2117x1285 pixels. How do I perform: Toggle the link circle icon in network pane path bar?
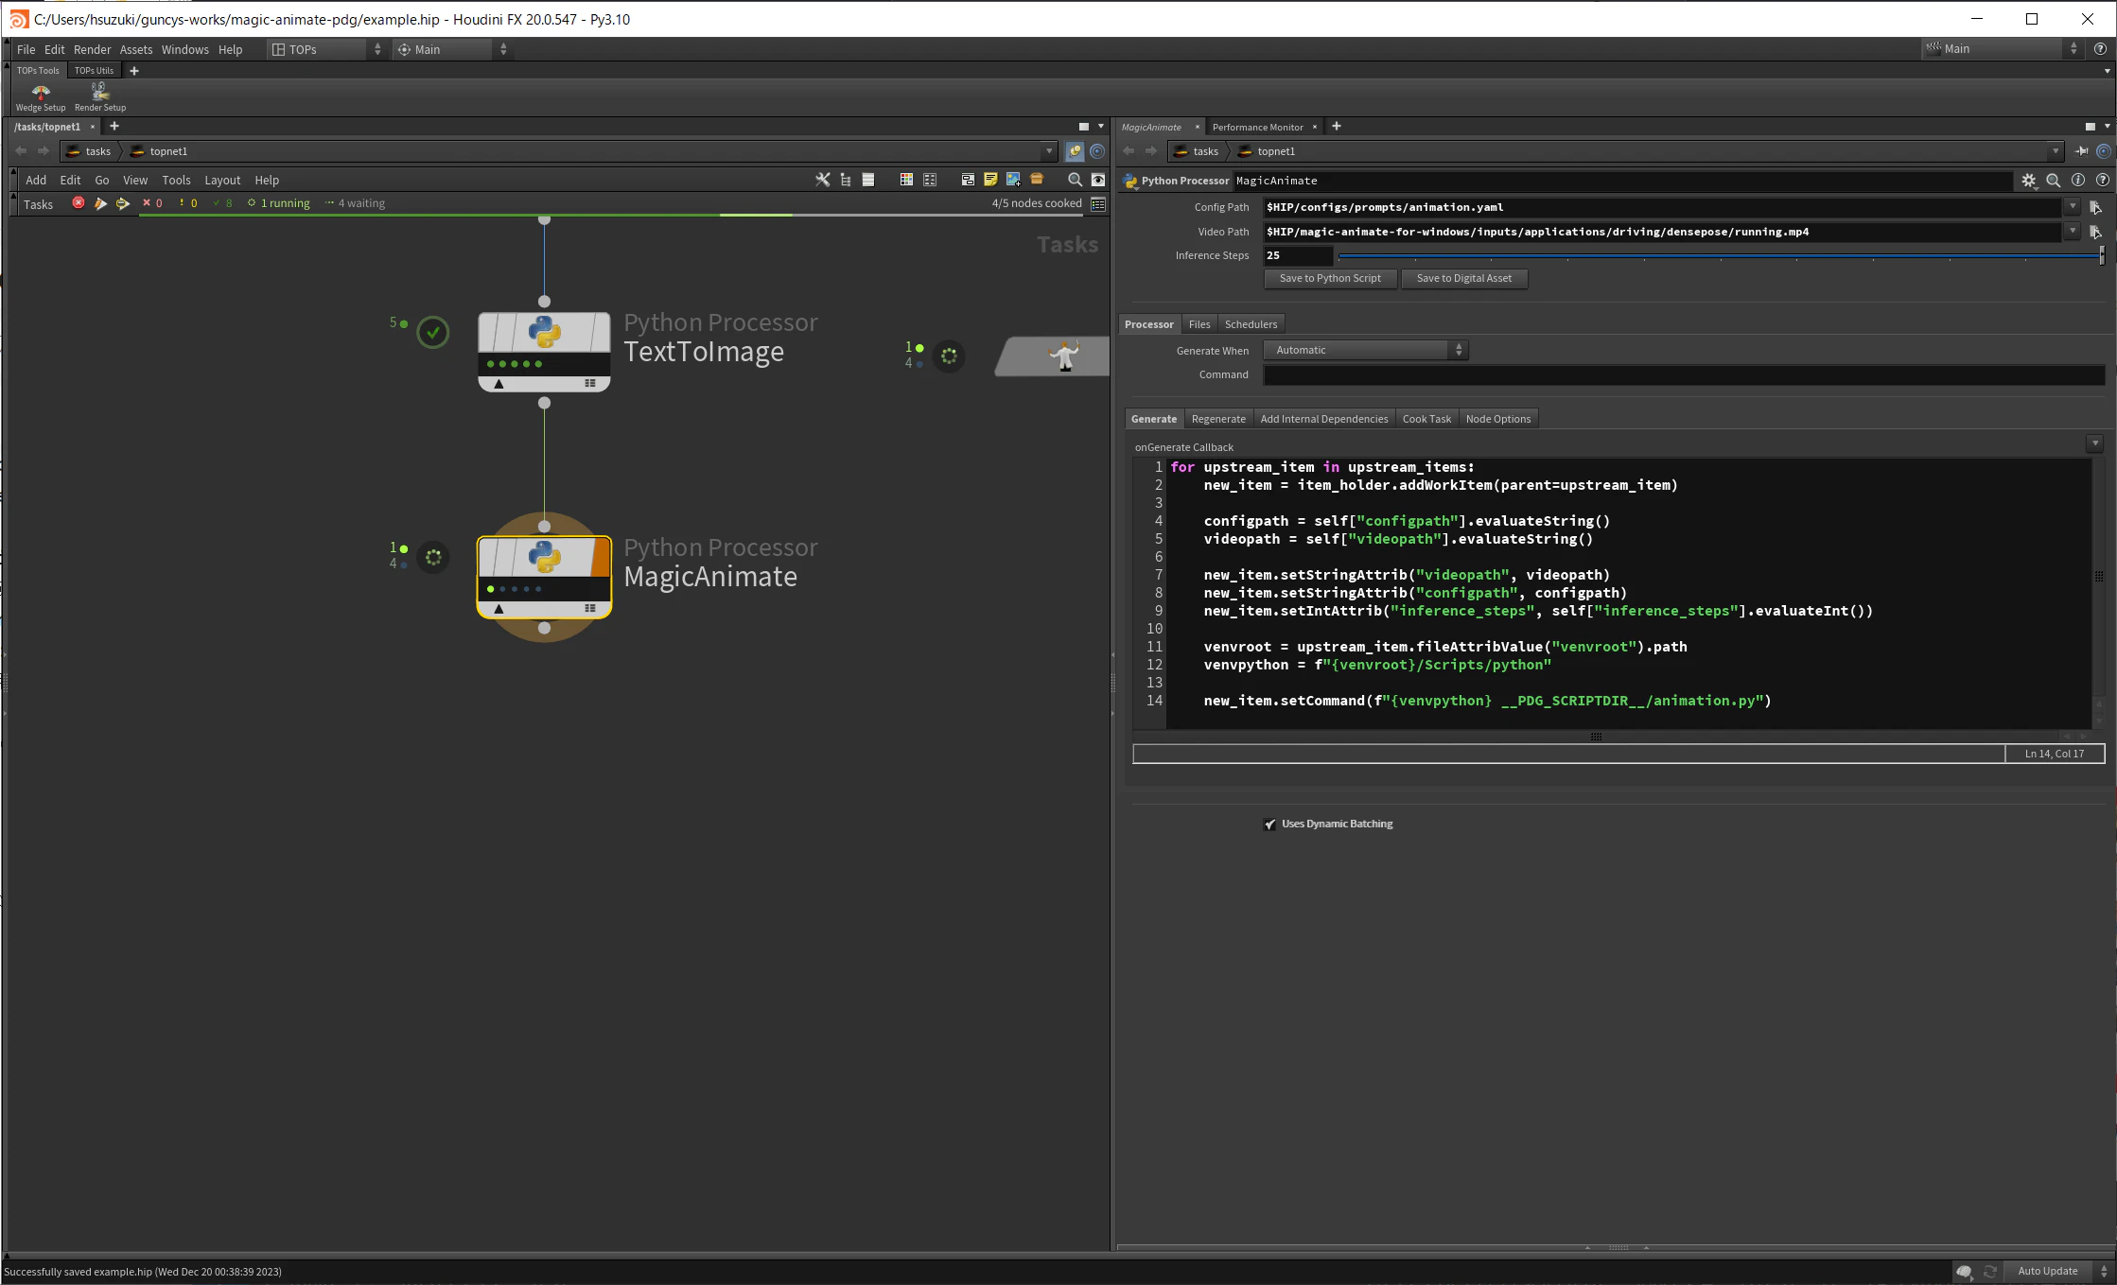click(1097, 151)
